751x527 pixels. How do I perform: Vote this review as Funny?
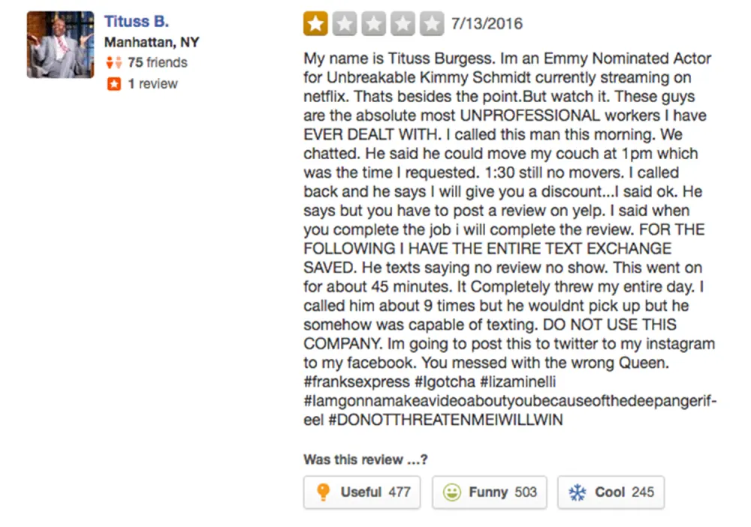[x=489, y=492]
